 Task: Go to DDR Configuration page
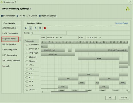[9, 55]
